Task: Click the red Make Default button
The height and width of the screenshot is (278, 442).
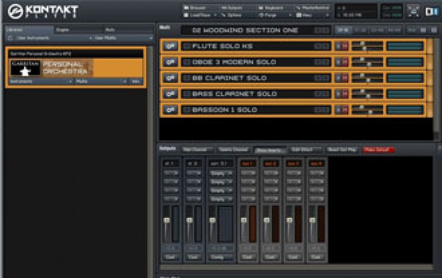Action: point(378,150)
